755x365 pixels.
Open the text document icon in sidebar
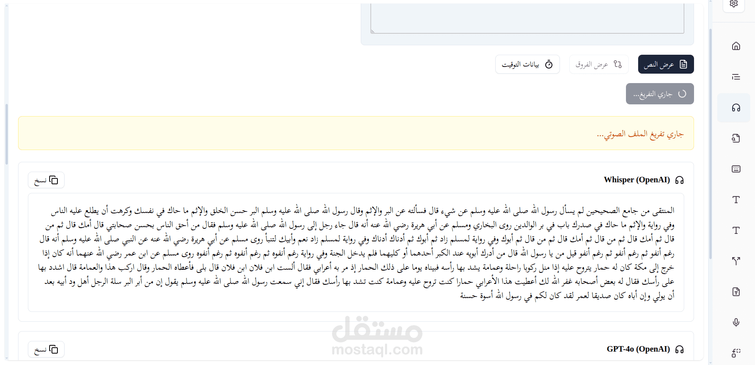click(736, 292)
